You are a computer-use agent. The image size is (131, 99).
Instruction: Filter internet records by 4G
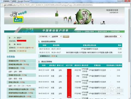point(15,86)
